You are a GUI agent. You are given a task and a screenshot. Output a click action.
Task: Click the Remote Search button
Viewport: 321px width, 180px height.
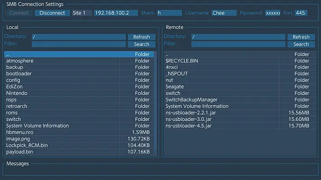301,44
